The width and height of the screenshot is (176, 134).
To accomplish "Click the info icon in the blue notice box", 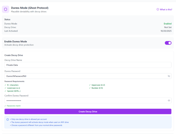I will point(8,119).
